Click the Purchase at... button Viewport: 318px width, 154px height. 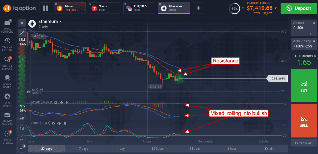304,143
